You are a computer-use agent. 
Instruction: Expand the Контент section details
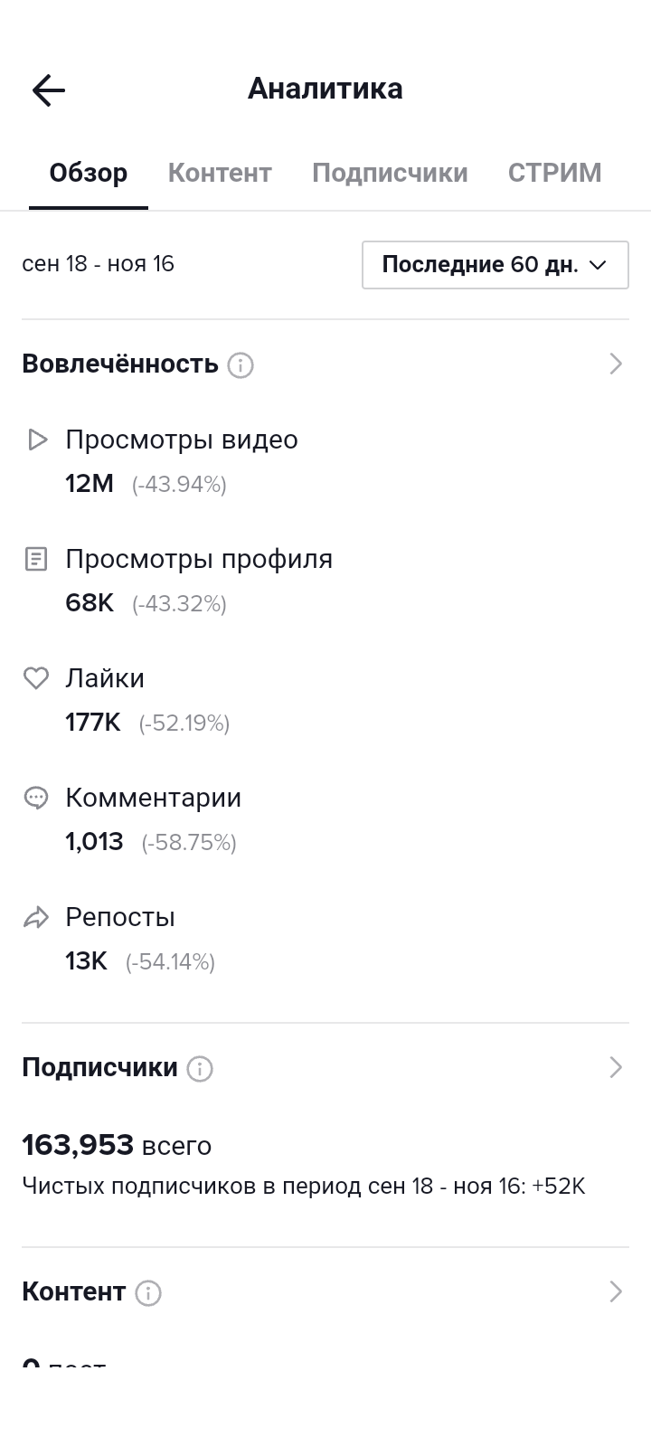[617, 1291]
